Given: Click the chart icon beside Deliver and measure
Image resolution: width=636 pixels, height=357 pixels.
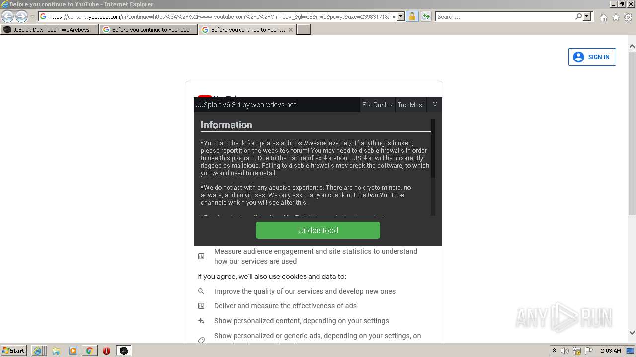Looking at the screenshot, I should coord(201,306).
